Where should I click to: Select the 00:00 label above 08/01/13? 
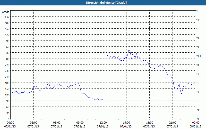point(196,123)
